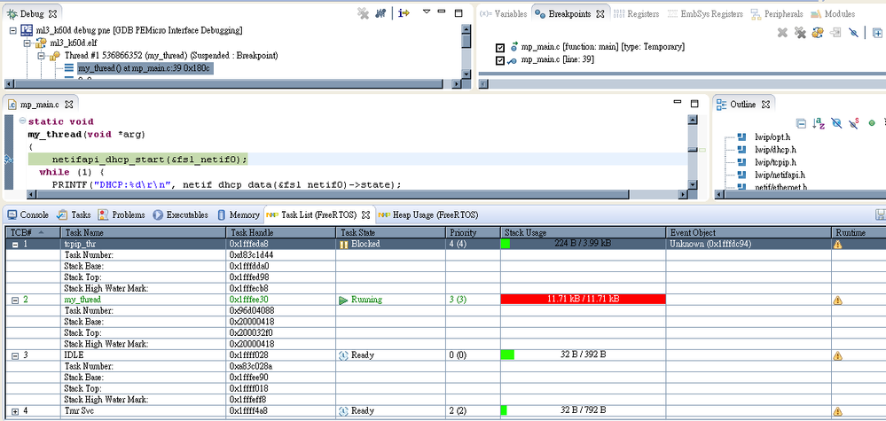Image resolution: width=886 pixels, height=421 pixels.
Task: Toggle Skip All Breakpoints icon
Action: pos(853,33)
